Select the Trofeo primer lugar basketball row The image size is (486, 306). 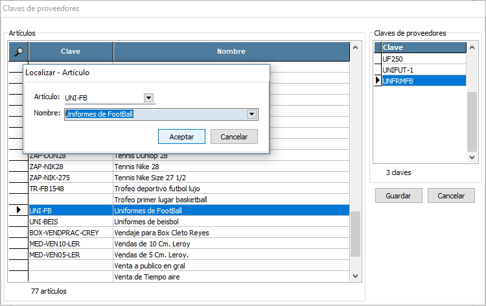(x=230, y=200)
